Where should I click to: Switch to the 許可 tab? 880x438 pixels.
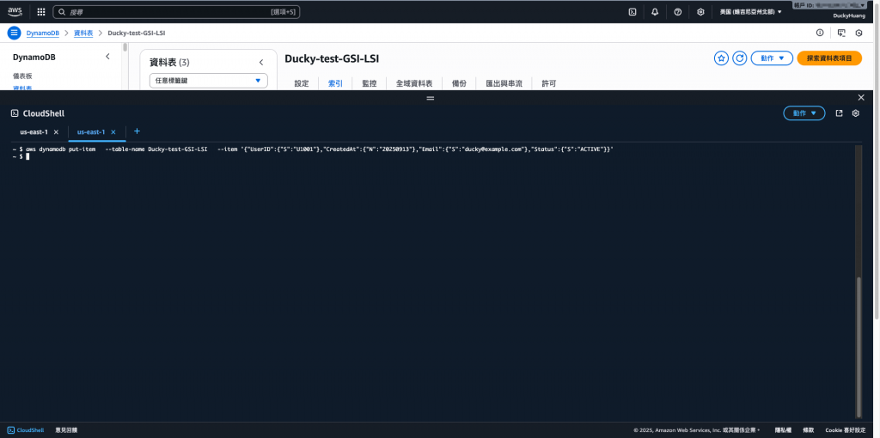tap(549, 83)
